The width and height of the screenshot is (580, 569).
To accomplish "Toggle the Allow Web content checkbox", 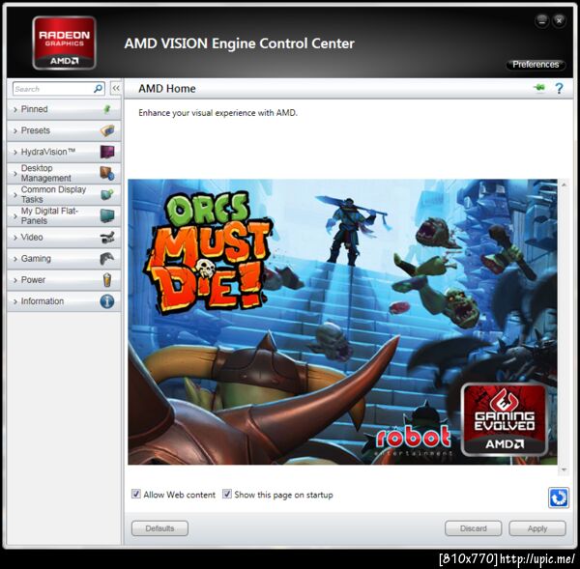I will [x=135, y=494].
